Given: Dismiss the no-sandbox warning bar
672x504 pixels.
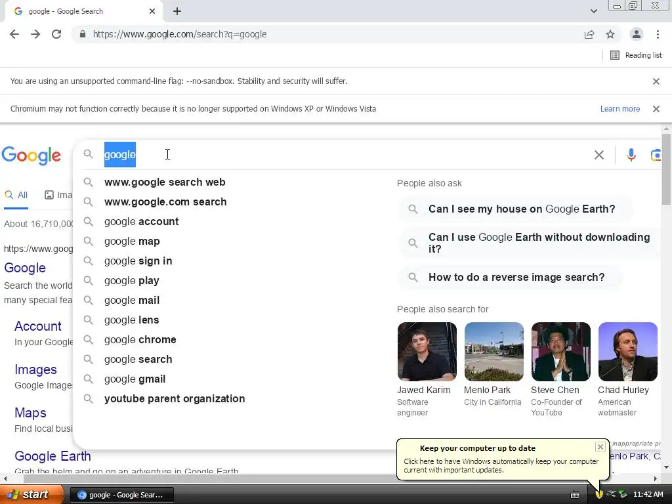Looking at the screenshot, I should (656, 81).
